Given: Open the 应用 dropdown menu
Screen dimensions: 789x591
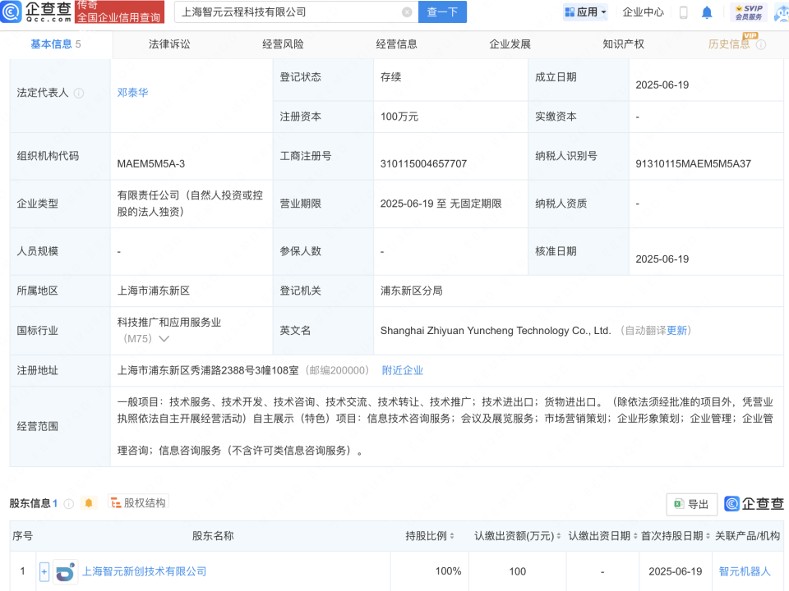Looking at the screenshot, I should (x=586, y=12).
